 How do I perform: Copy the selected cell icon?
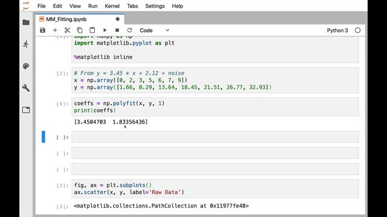click(x=79, y=30)
